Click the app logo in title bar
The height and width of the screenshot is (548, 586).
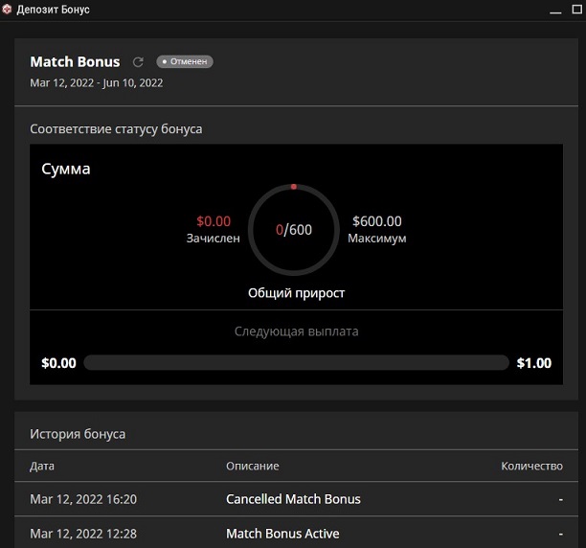[7, 10]
